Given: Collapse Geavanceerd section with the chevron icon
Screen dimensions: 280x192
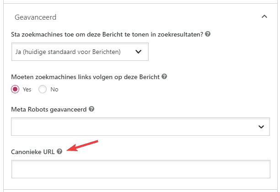Looking at the screenshot, I should point(264,17).
